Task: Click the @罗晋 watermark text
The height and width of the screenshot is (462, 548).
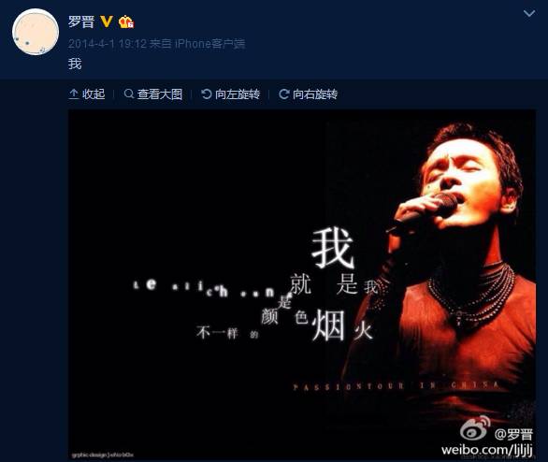Action: click(513, 434)
